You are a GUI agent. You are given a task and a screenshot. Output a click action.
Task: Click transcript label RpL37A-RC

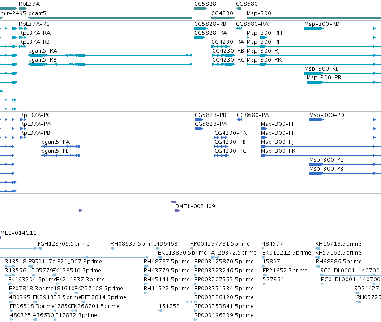34,24
